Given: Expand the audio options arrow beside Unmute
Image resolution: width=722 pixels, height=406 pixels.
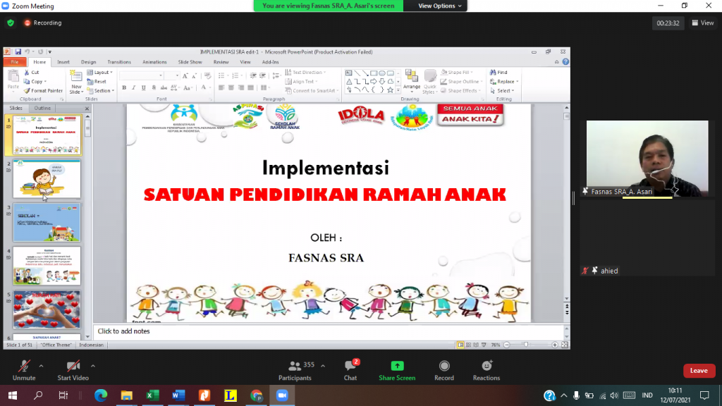Looking at the screenshot, I should pos(41,366).
